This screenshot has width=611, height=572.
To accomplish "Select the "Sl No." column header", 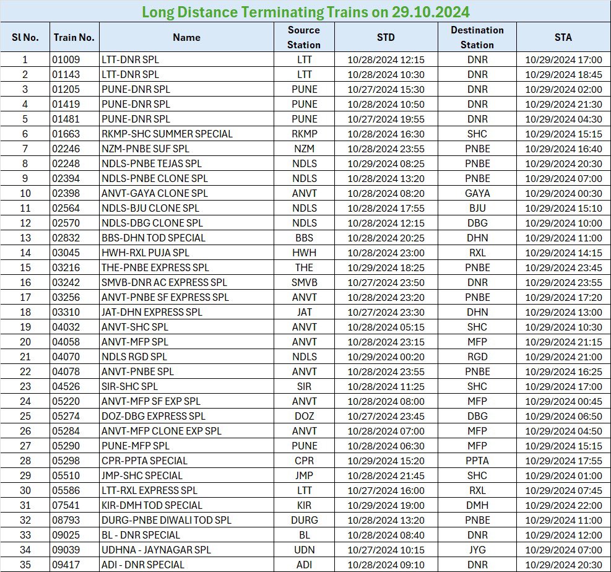I will [25, 37].
